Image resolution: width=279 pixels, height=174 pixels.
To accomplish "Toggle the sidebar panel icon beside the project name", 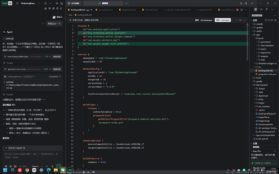I will 17,3.
